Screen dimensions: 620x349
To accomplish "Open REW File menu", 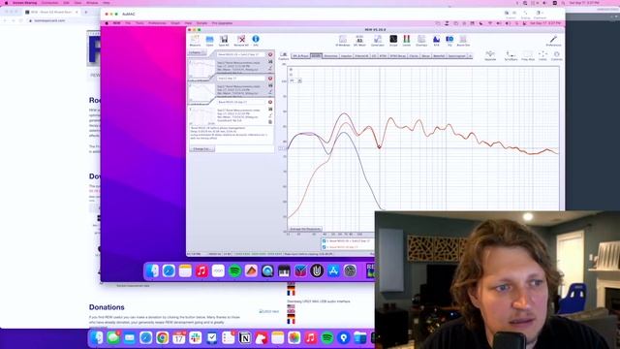I will point(128,23).
